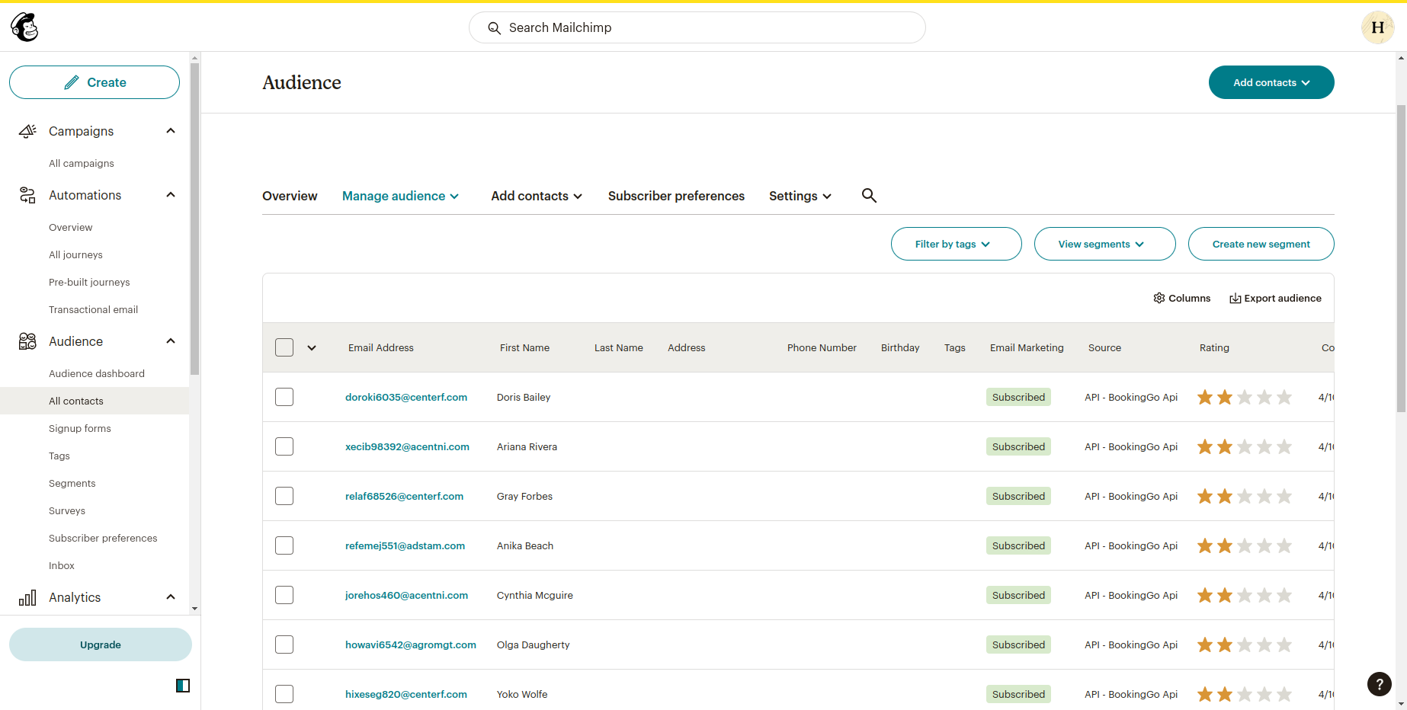
Task: Select the checkbox for Anika Beach
Action: click(x=284, y=545)
